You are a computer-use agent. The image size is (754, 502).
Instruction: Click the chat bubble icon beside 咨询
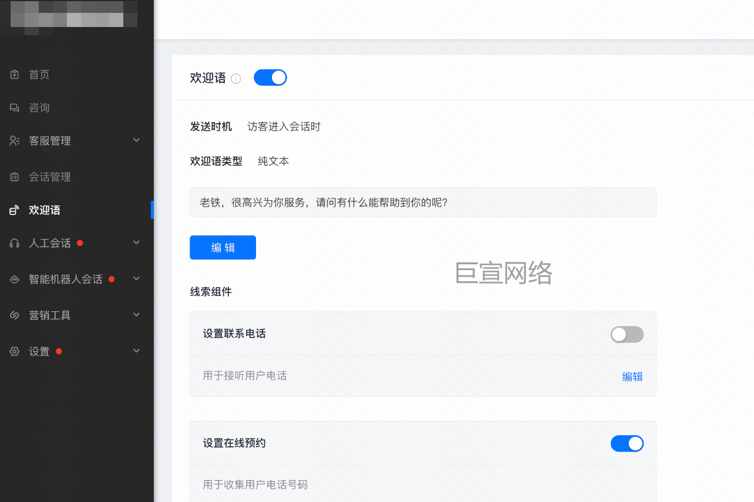15,107
